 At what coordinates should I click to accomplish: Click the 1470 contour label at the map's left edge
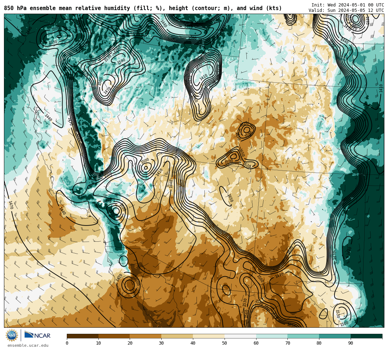coord(11,205)
